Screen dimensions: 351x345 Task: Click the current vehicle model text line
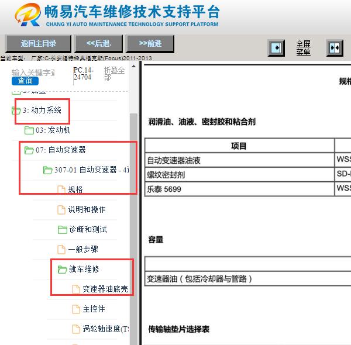(x=76, y=58)
